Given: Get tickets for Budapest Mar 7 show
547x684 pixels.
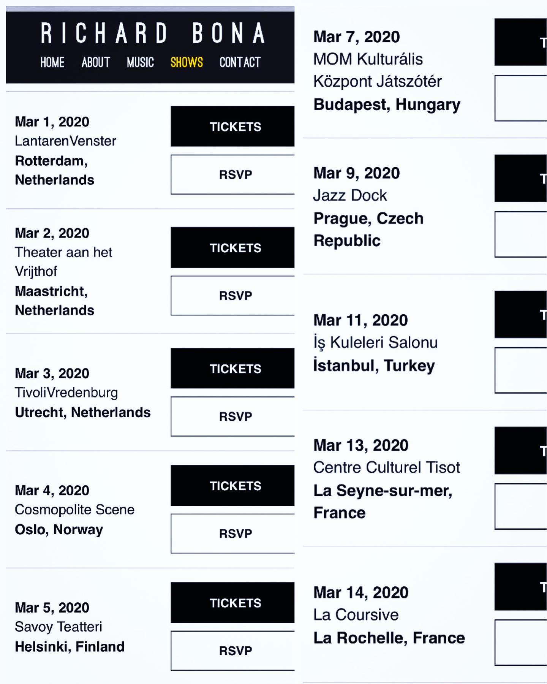Looking at the screenshot, I should click(x=521, y=42).
